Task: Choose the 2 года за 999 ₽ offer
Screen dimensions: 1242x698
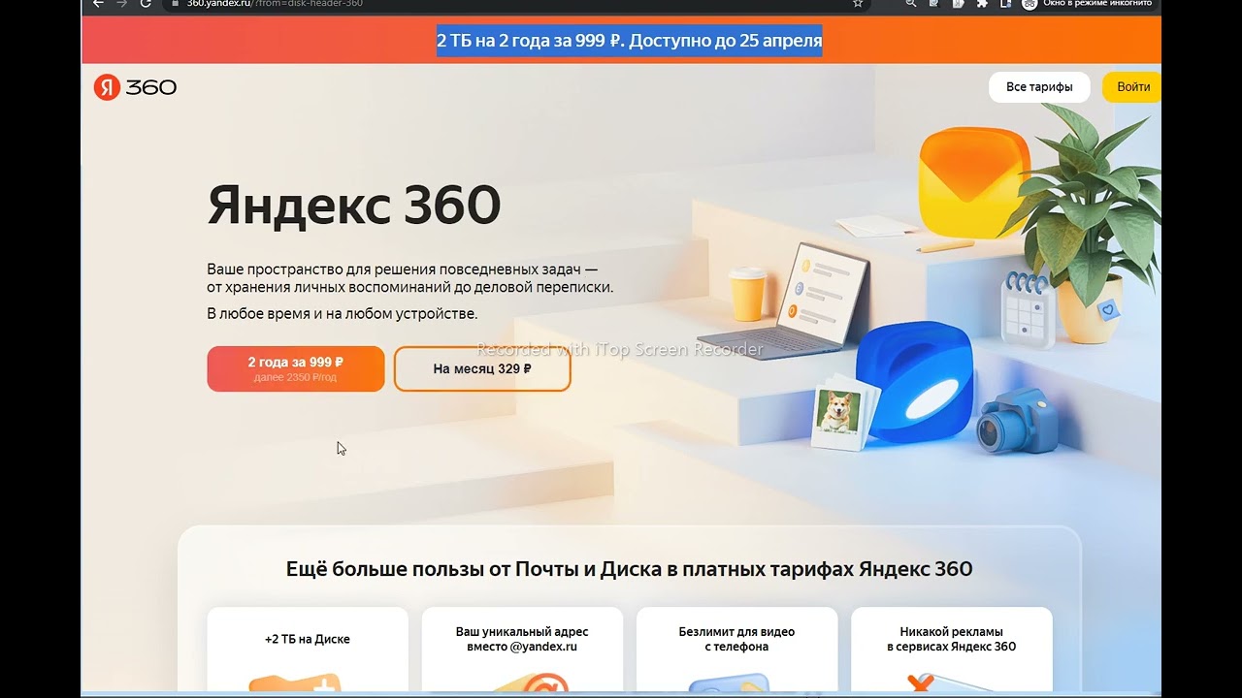Action: [296, 368]
